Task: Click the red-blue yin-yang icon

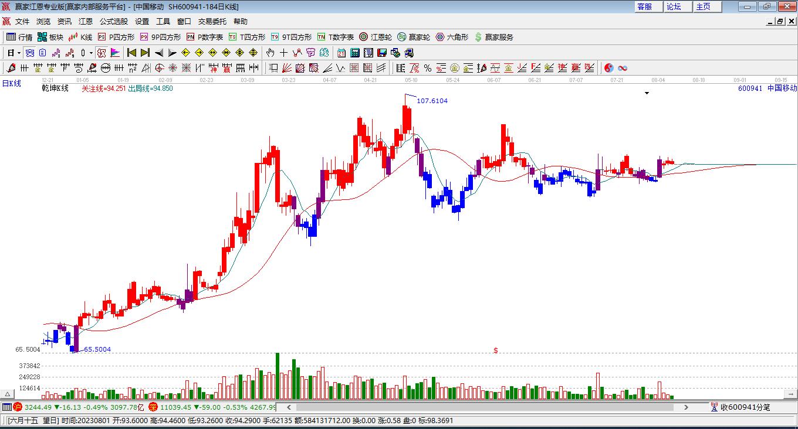Action: (609, 68)
